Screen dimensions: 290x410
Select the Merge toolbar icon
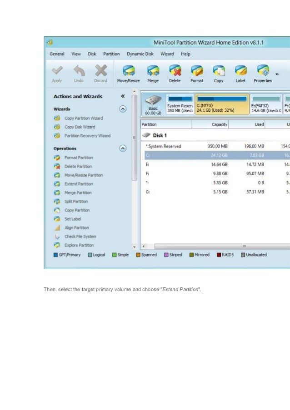coord(153,70)
